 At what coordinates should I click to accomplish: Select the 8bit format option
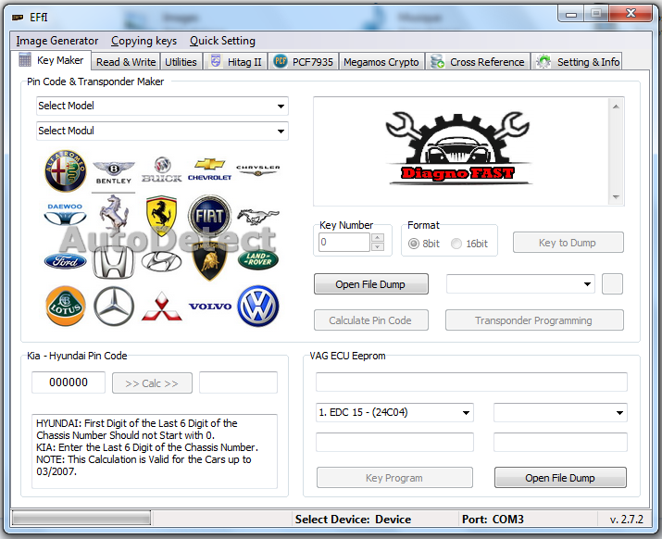(424, 244)
